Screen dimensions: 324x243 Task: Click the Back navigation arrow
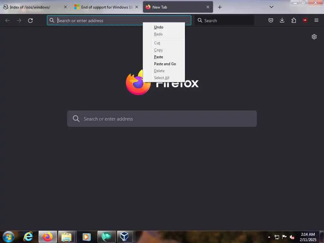(8, 21)
